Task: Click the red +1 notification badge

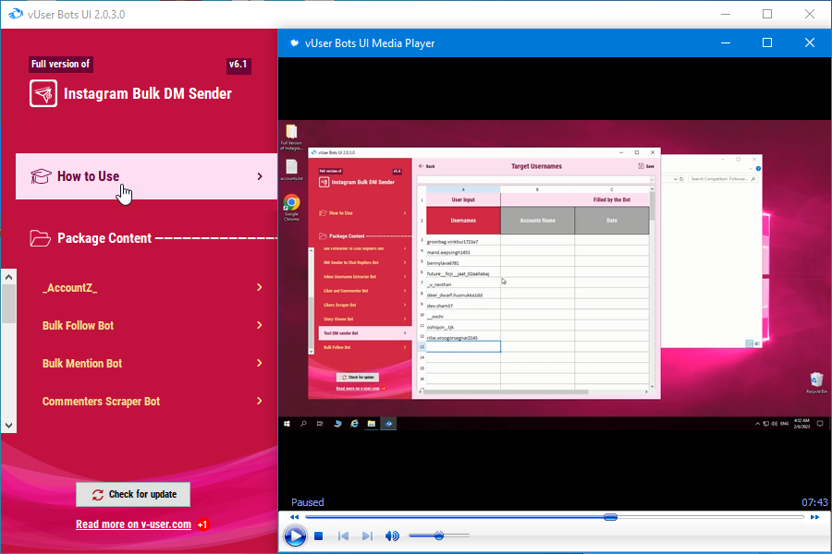Action: (202, 524)
